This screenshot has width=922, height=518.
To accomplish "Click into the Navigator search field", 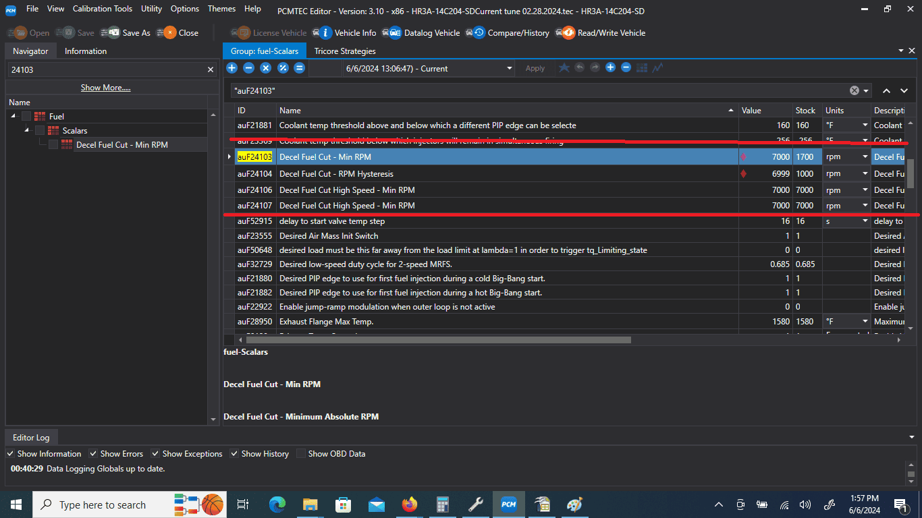I will pyautogui.click(x=106, y=69).
